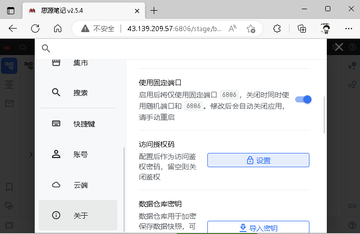Open the 集市 marketplace settings tab
This screenshot has width=360, height=234.
tap(78, 63)
